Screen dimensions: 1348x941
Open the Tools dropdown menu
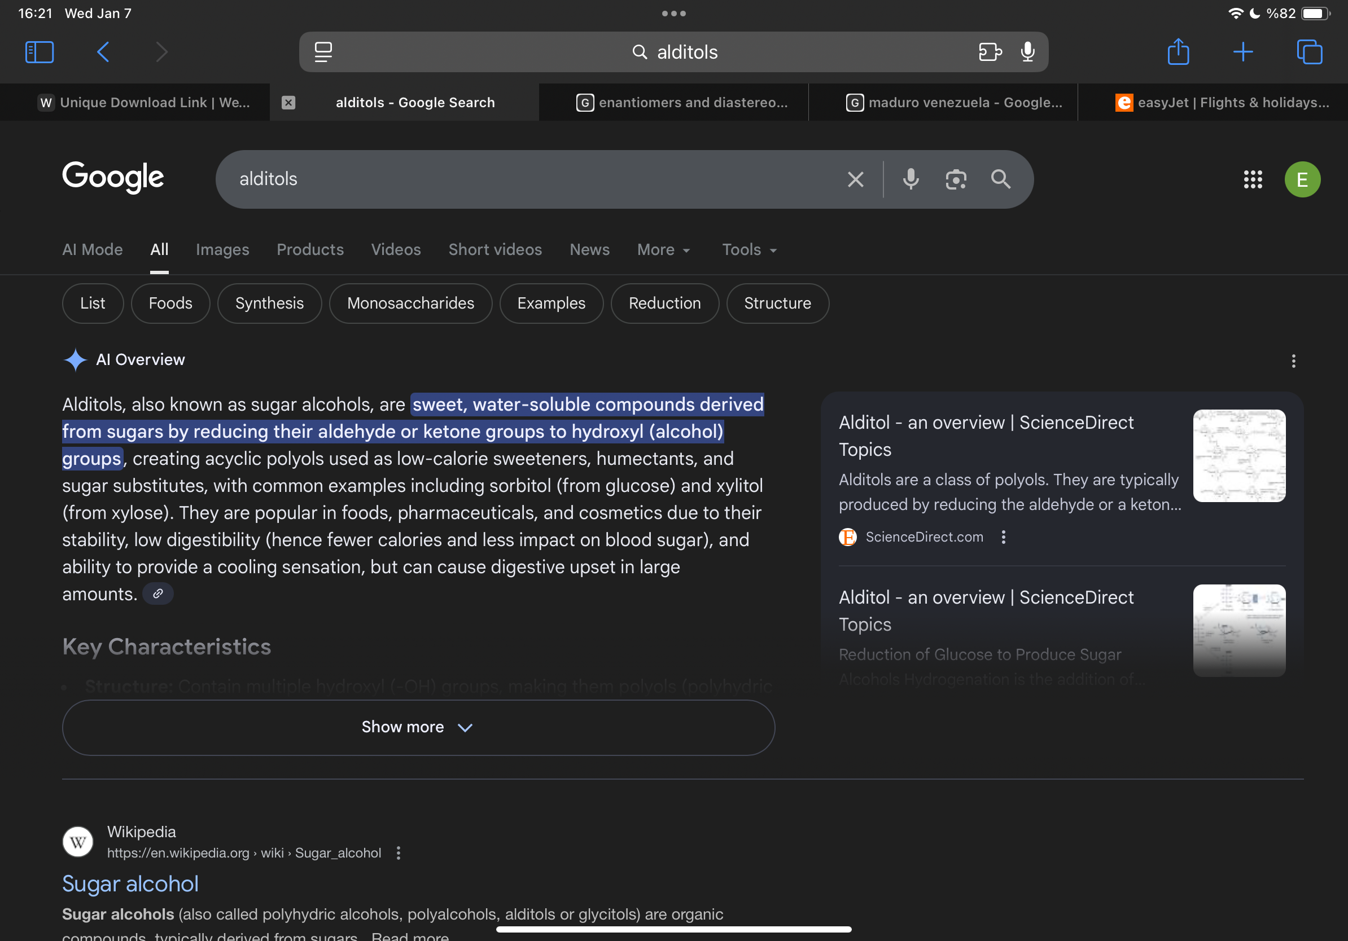pyautogui.click(x=749, y=250)
